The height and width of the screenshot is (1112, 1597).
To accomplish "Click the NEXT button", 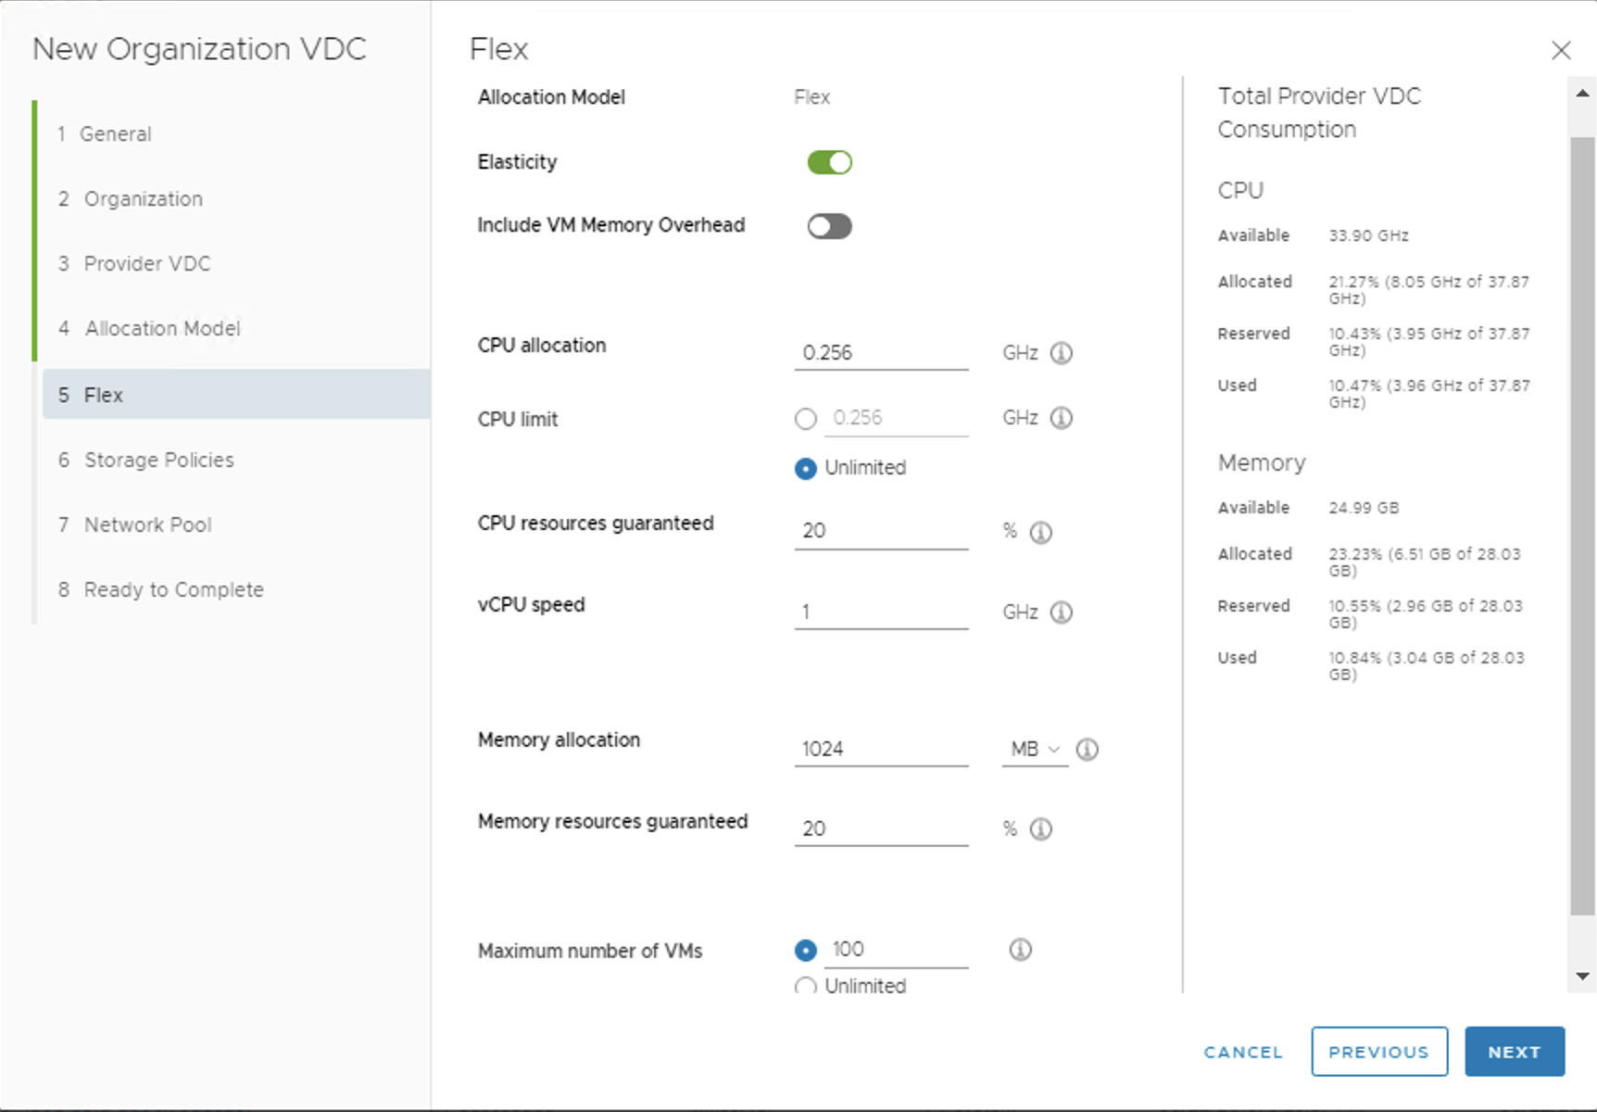I will (1514, 1052).
